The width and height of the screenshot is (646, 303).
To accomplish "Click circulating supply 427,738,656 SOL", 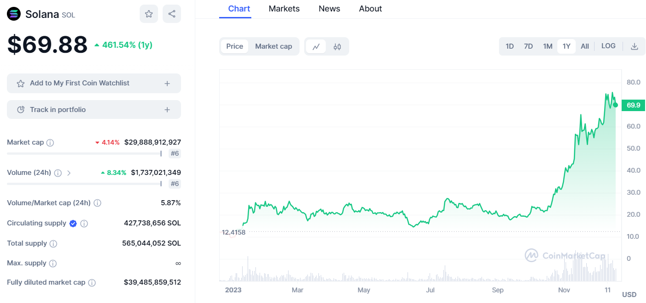I will 153,223.
